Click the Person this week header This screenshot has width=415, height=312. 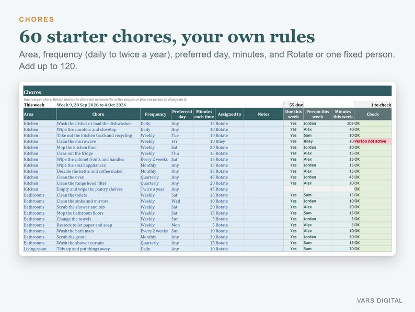(318, 114)
